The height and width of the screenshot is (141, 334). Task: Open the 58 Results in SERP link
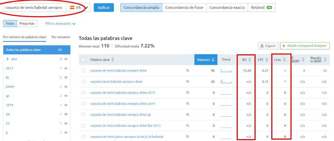click(325, 70)
